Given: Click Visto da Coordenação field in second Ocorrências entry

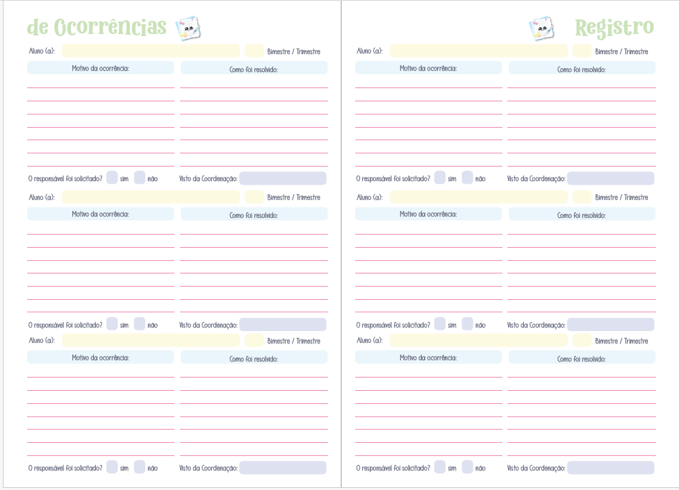Looking at the screenshot, I should coord(283,324).
